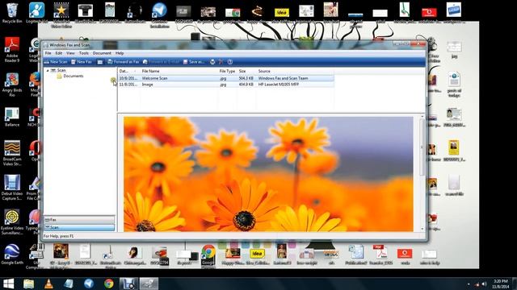Open the Tools menu
This screenshot has height=290, width=517.
84,53
